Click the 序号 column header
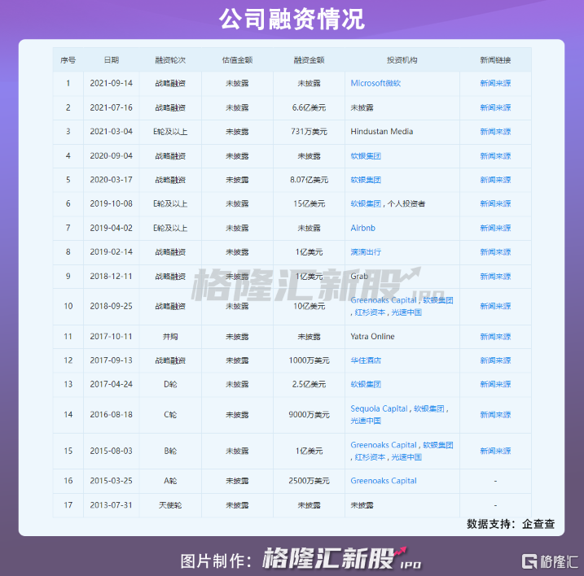Screen dimensions: 584x576 pyautogui.click(x=68, y=60)
